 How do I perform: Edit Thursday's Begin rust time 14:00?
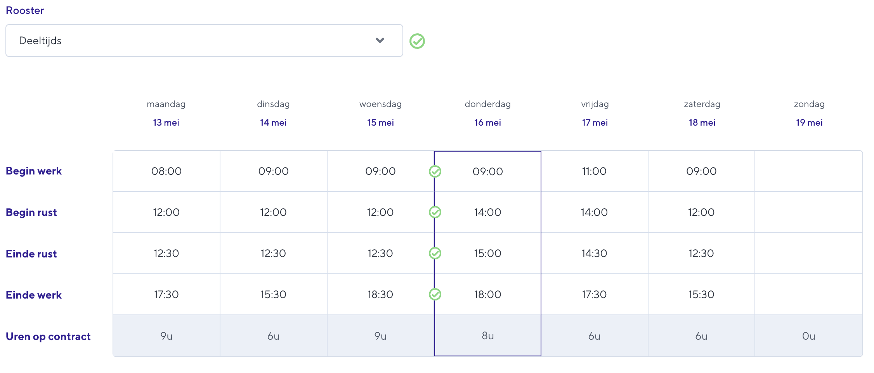[x=488, y=212]
